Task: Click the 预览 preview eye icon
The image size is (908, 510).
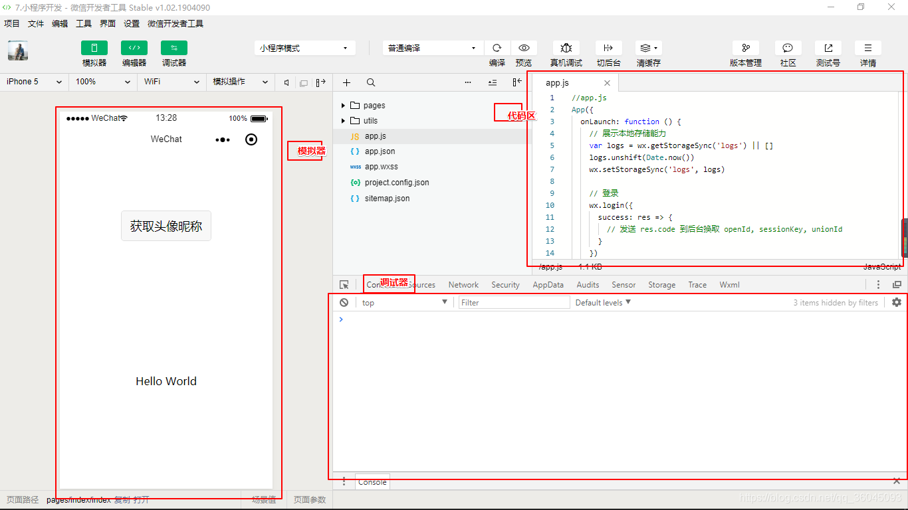Action: 524,48
